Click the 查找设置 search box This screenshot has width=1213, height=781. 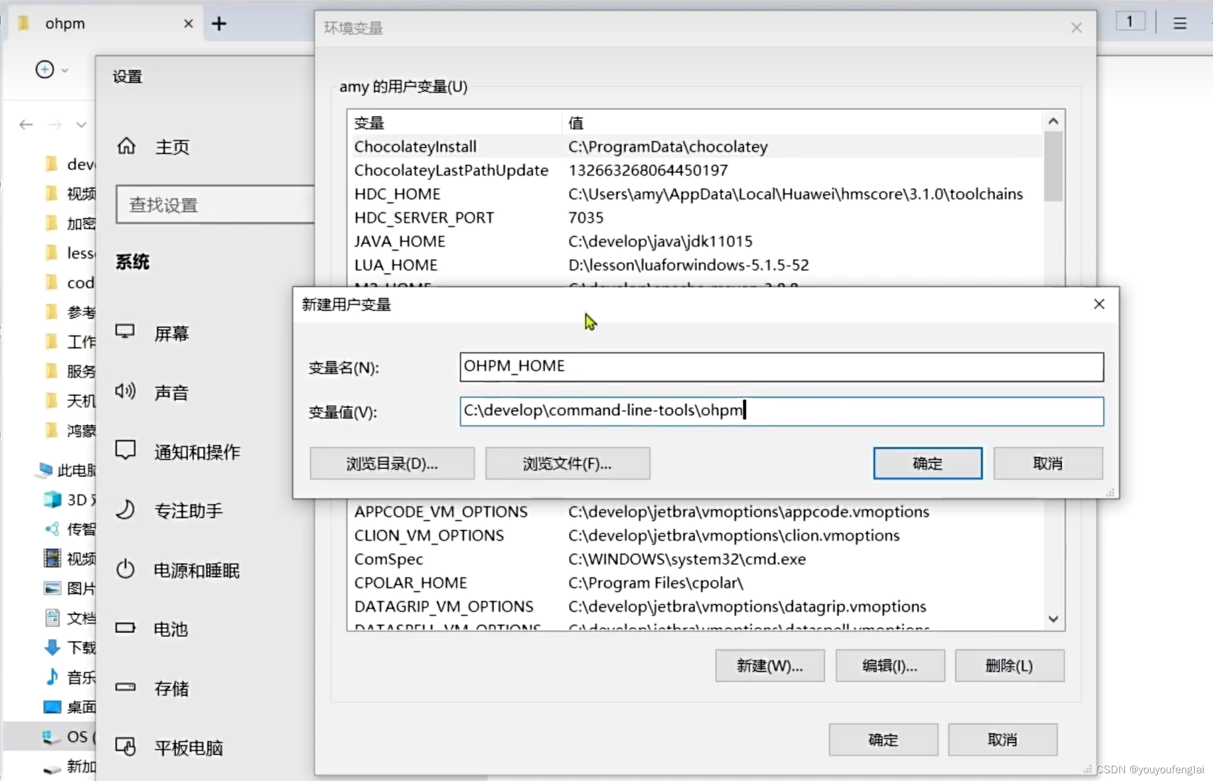(215, 205)
